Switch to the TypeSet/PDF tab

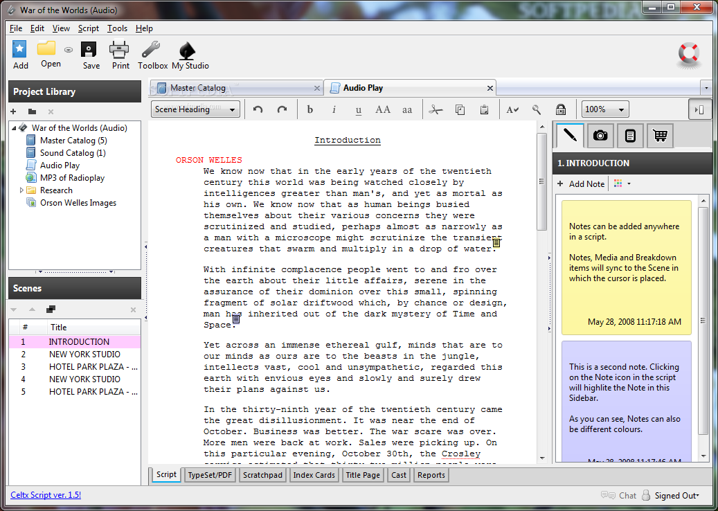210,475
